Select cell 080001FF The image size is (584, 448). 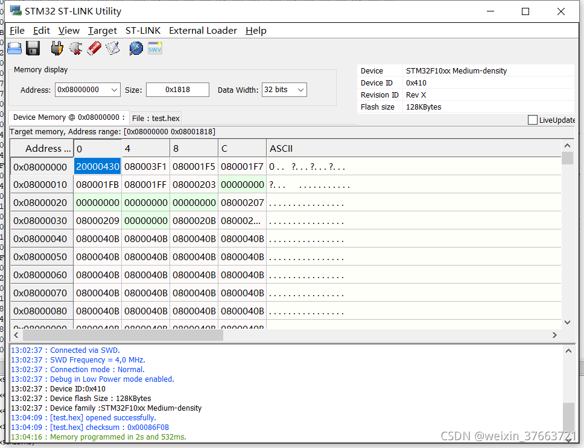(x=145, y=184)
